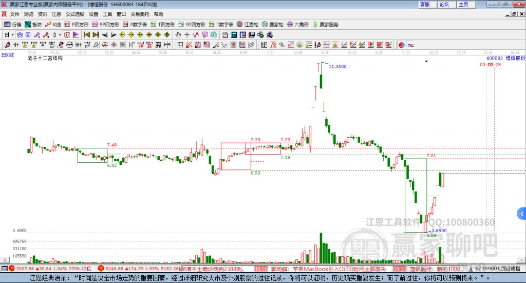
Task: Open the 行情 market quotes view
Action: [x=13, y=25]
